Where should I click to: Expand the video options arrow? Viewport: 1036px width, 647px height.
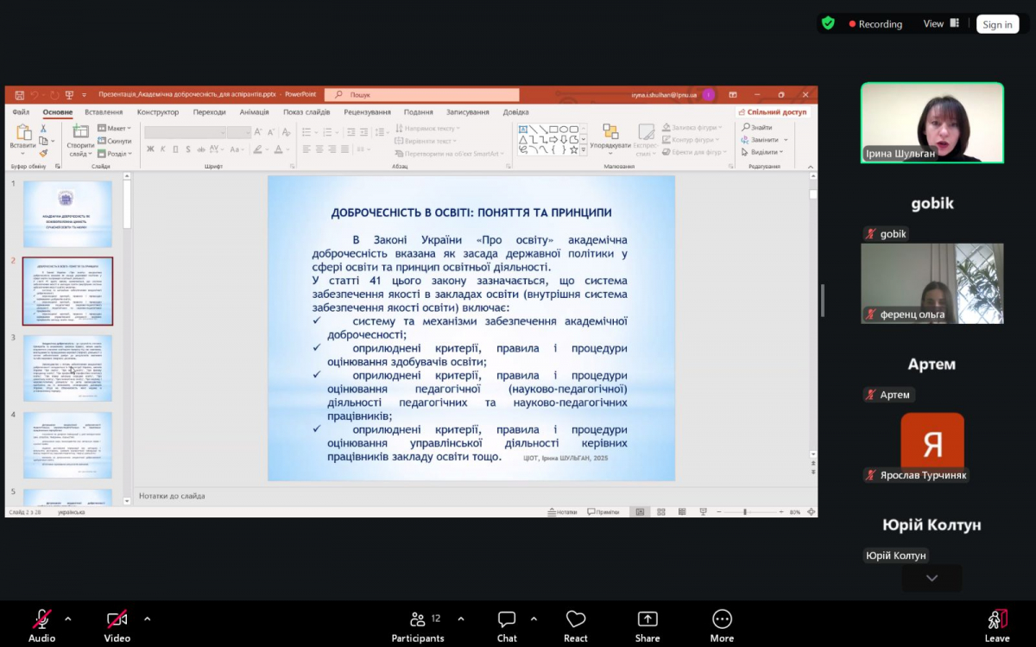[147, 618]
